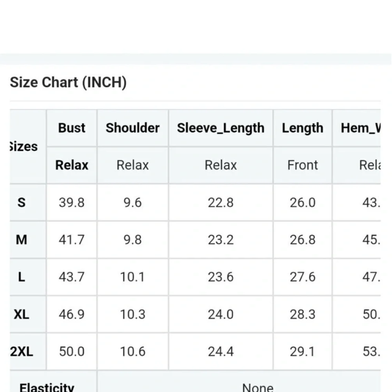Select the Shoulder column header
This screenshot has width=392, height=392.
tap(132, 128)
